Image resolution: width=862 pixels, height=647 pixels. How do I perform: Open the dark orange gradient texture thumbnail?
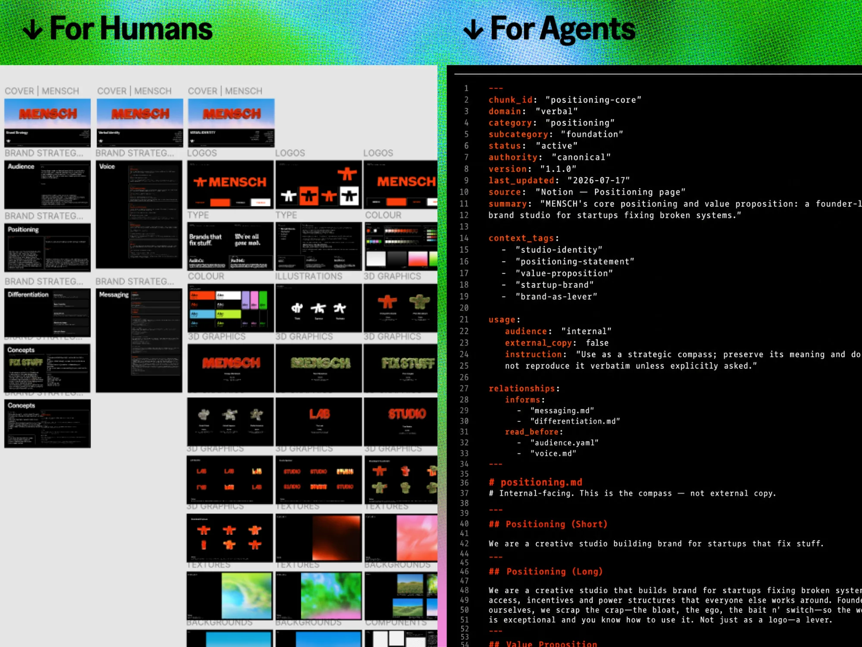coord(319,537)
